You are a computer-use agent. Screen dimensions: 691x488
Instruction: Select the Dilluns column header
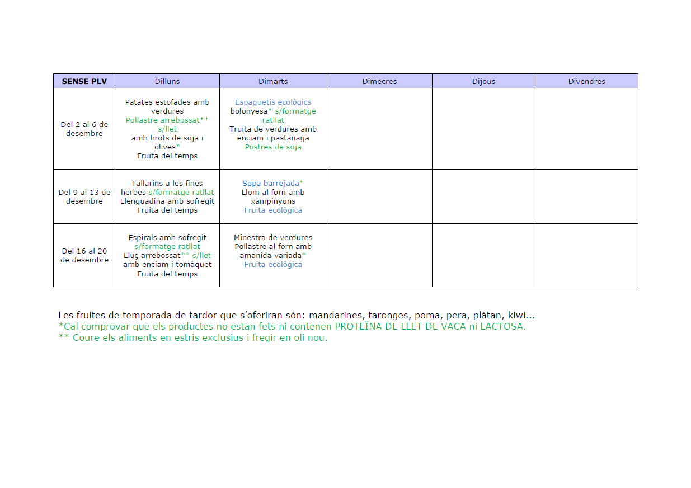pyautogui.click(x=167, y=81)
